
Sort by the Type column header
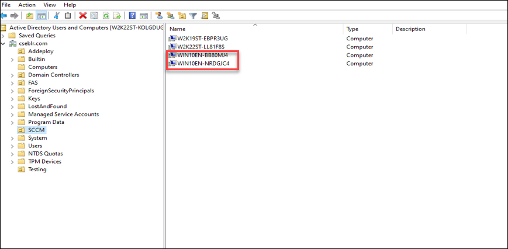click(x=367, y=29)
